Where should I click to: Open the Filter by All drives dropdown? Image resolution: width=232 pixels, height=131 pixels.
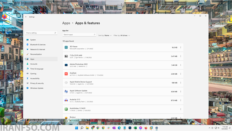(122, 35)
